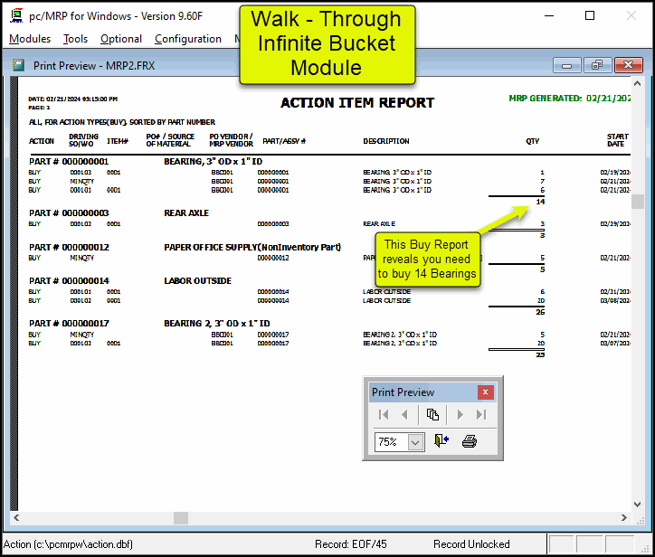This screenshot has width=655, height=557.
Task: Click the printer icon to print report
Action: coord(470,441)
